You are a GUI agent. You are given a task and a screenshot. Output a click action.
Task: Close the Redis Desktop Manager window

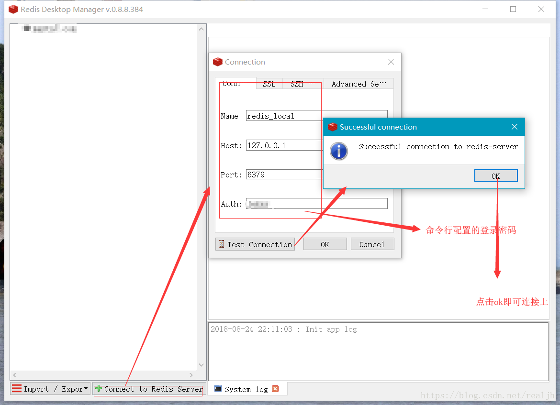click(x=541, y=9)
